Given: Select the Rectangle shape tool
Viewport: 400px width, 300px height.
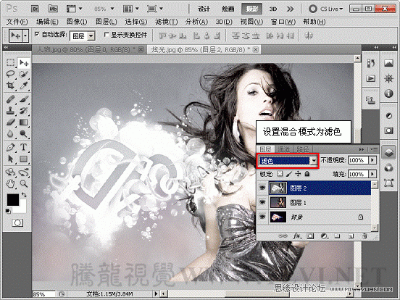Looking at the screenshot, I should [24, 159].
